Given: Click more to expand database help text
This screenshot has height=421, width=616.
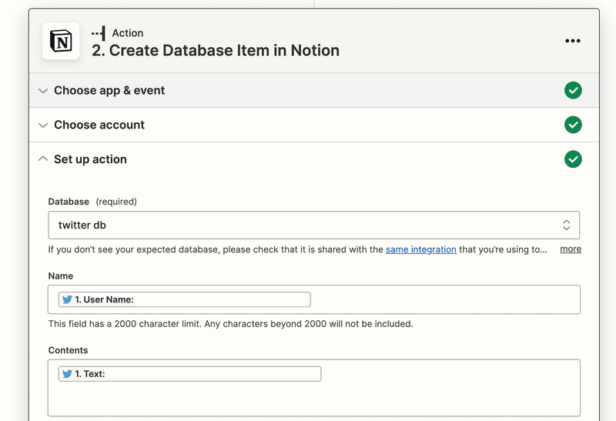Looking at the screenshot, I should click(571, 249).
